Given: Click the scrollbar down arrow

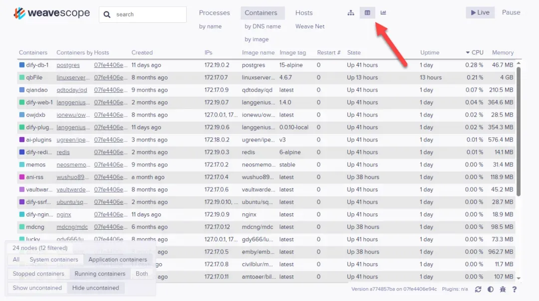Looking at the screenshot, I should [519, 279].
